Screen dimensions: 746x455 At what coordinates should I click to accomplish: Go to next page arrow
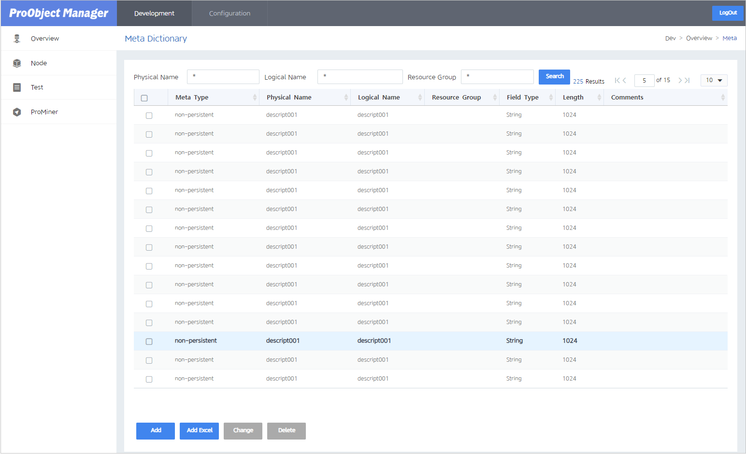[x=680, y=80]
